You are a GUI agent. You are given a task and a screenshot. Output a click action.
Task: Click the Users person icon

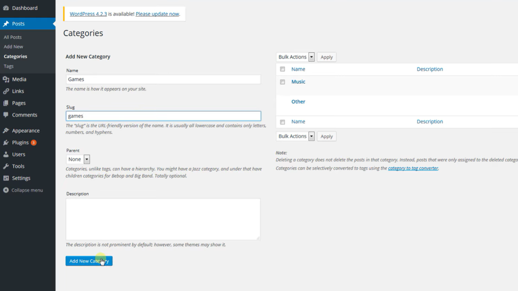point(6,155)
